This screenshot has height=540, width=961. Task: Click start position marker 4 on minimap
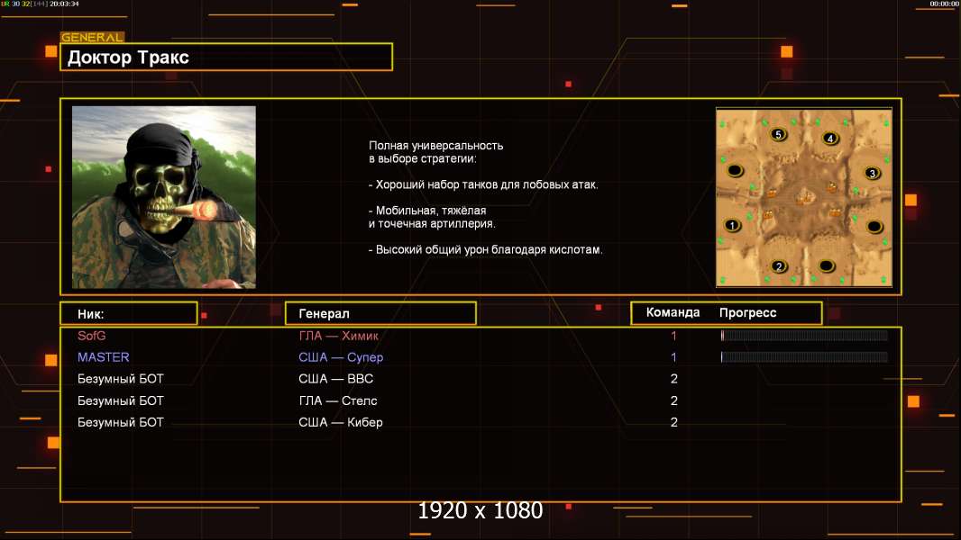(830, 139)
